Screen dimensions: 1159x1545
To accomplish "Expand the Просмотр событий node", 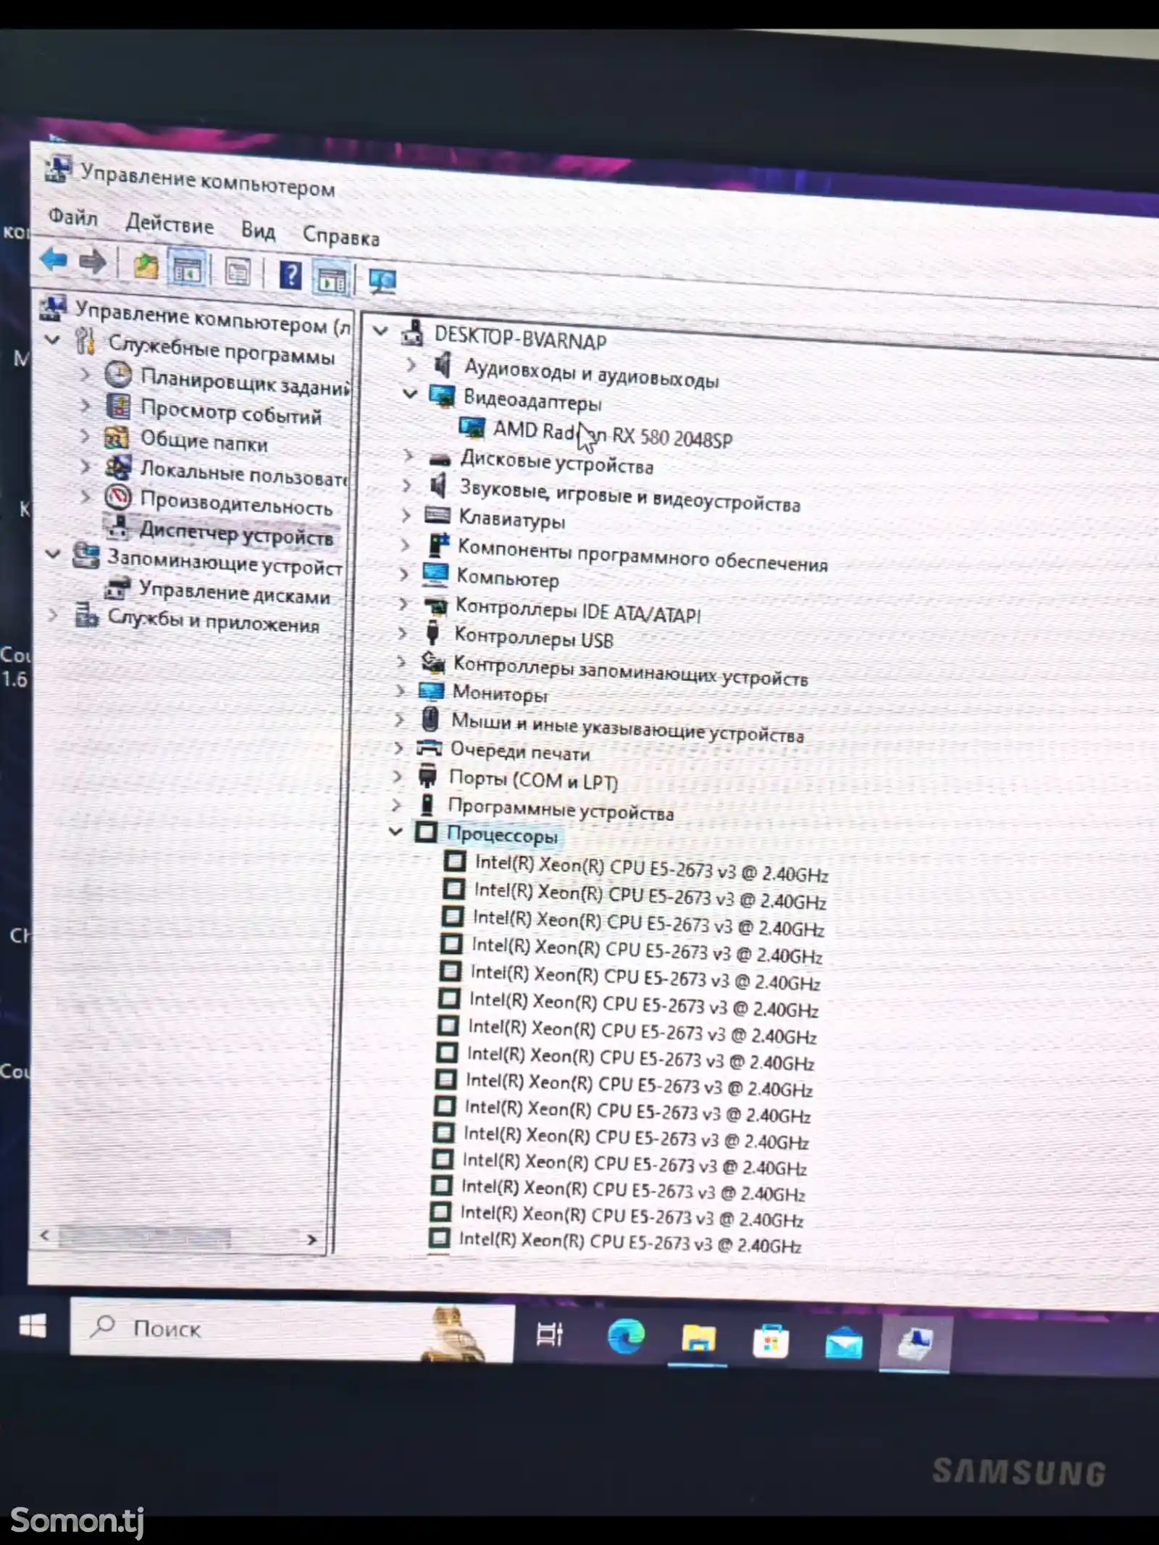I will point(85,405).
